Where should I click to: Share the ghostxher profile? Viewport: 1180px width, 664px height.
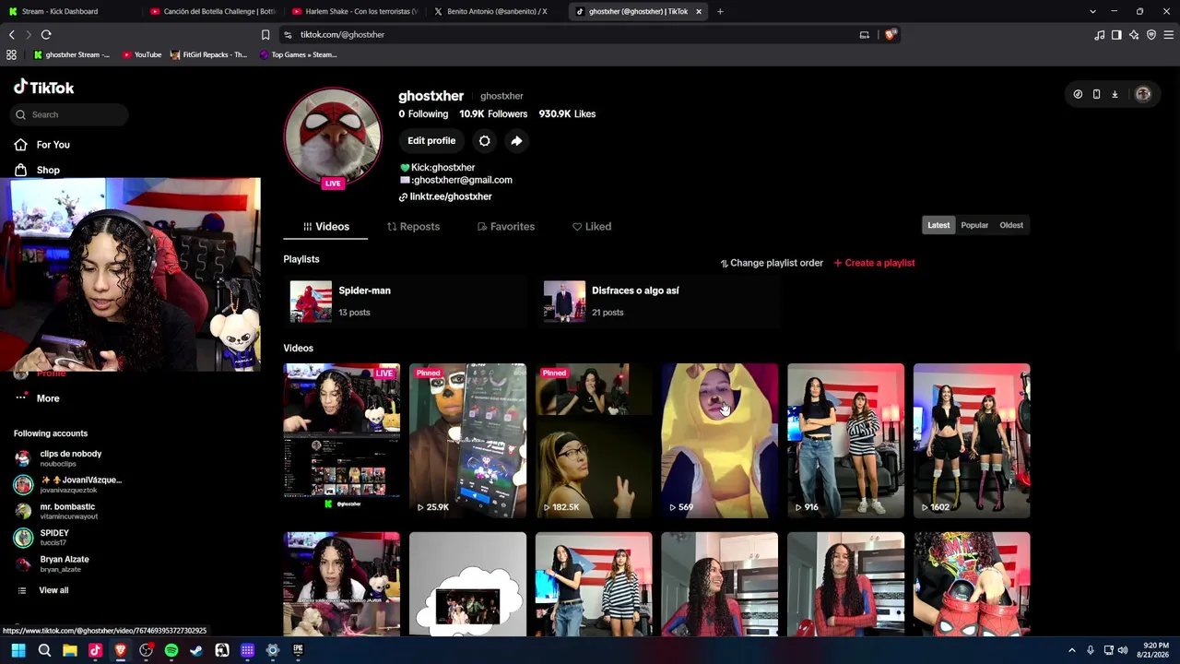[516, 141]
